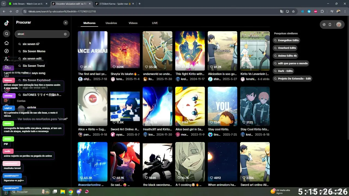Open the tab search dropdown arrow
The height and width of the screenshot is (196, 349).
pos(3,4)
